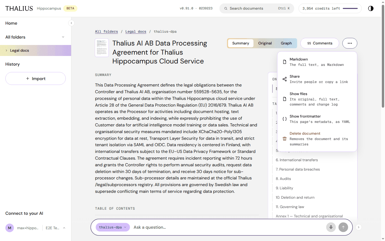385x241 pixels.
Task: Choose Show files from the menu
Action: click(x=317, y=99)
